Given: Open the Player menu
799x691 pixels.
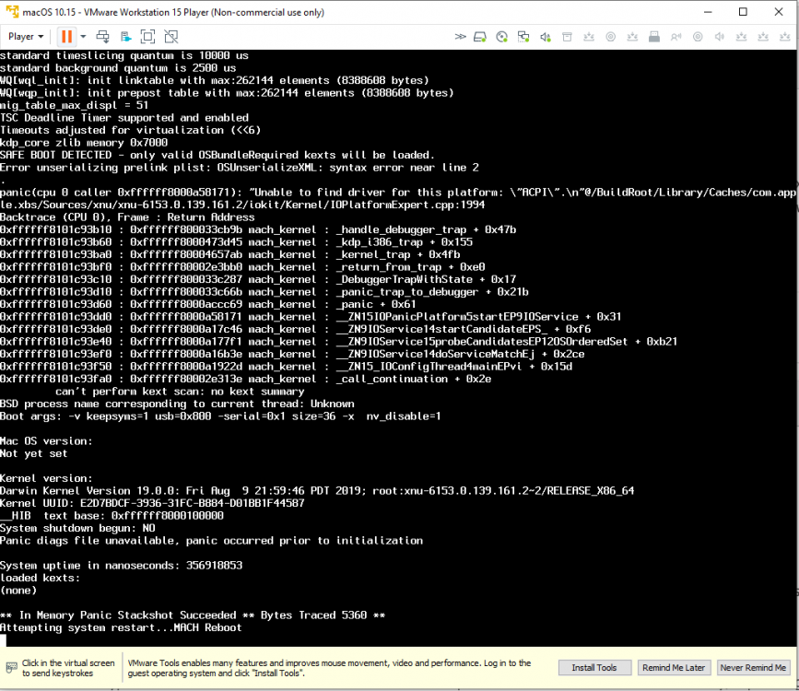Looking at the screenshot, I should point(26,36).
